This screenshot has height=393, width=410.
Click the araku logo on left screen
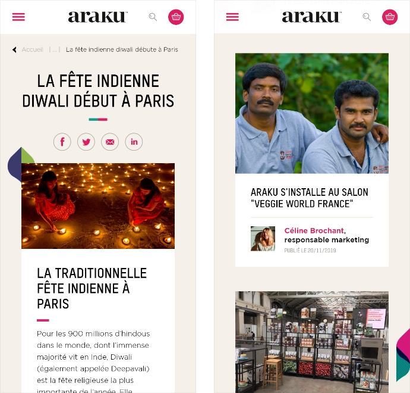(x=98, y=17)
